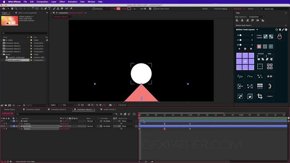
Task: Click the pink color swatch in Motion Tools
Action: pyautogui.click(x=259, y=46)
